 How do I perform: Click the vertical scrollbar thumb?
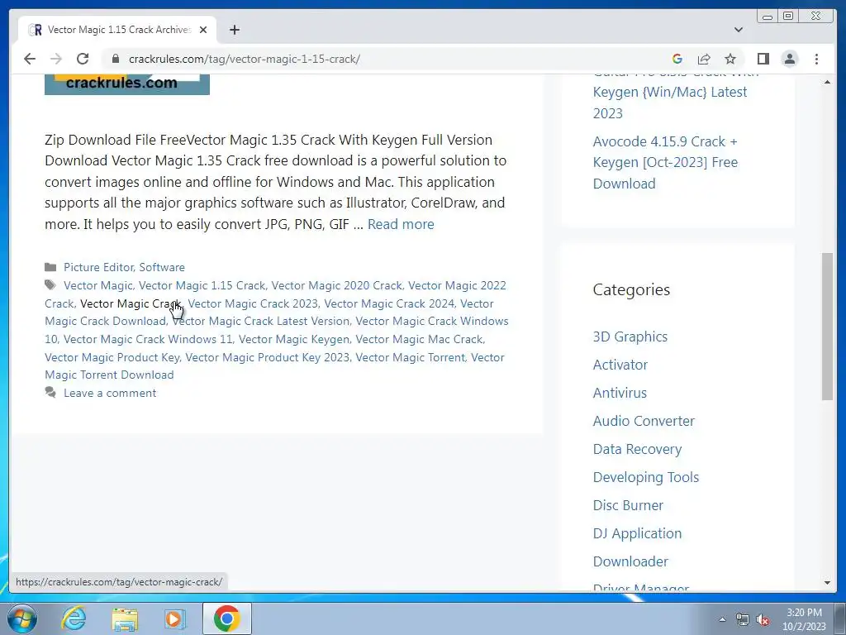coord(827,326)
